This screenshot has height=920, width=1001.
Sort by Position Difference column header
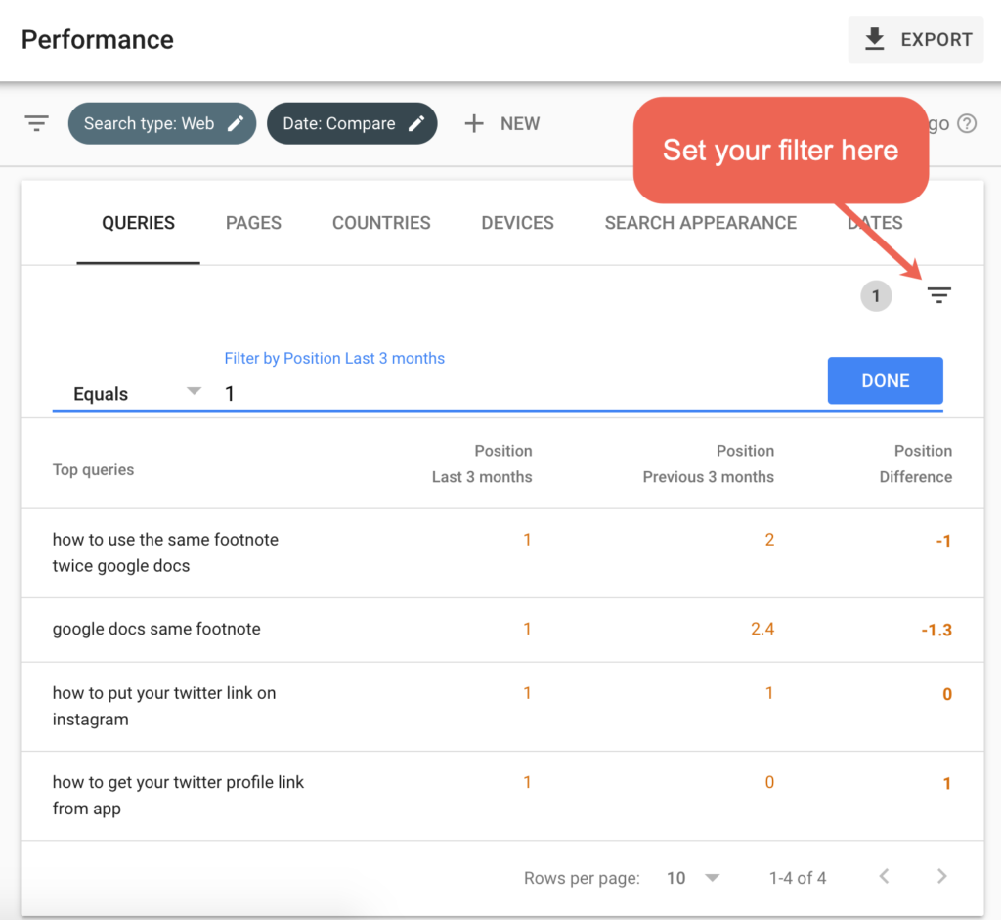pos(915,463)
